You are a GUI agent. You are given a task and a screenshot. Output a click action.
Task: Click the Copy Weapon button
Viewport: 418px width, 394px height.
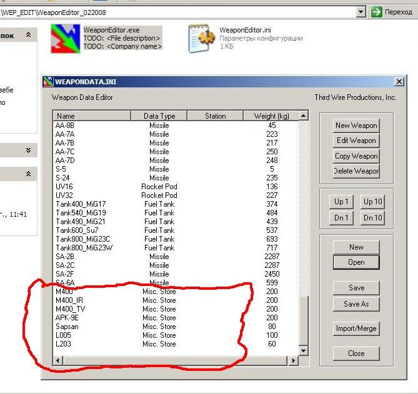(x=356, y=156)
